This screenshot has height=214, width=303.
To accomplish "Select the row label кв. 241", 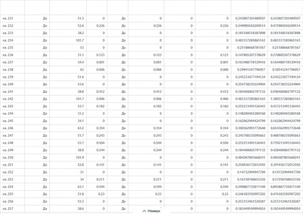I will point(8,91).
